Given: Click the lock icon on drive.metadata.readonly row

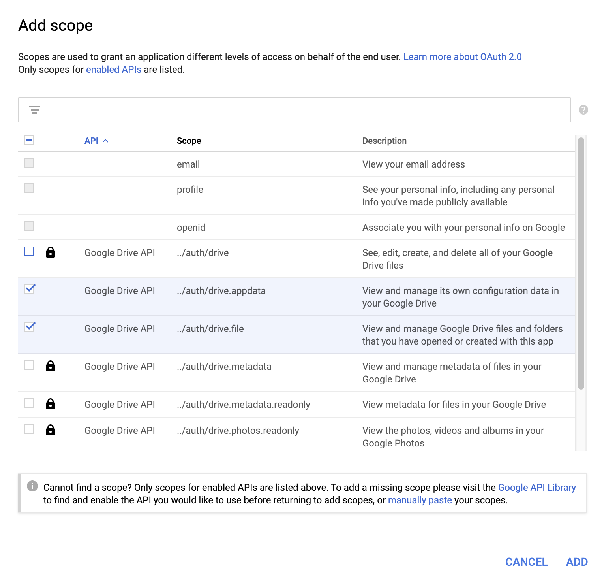Looking at the screenshot, I should [51, 404].
